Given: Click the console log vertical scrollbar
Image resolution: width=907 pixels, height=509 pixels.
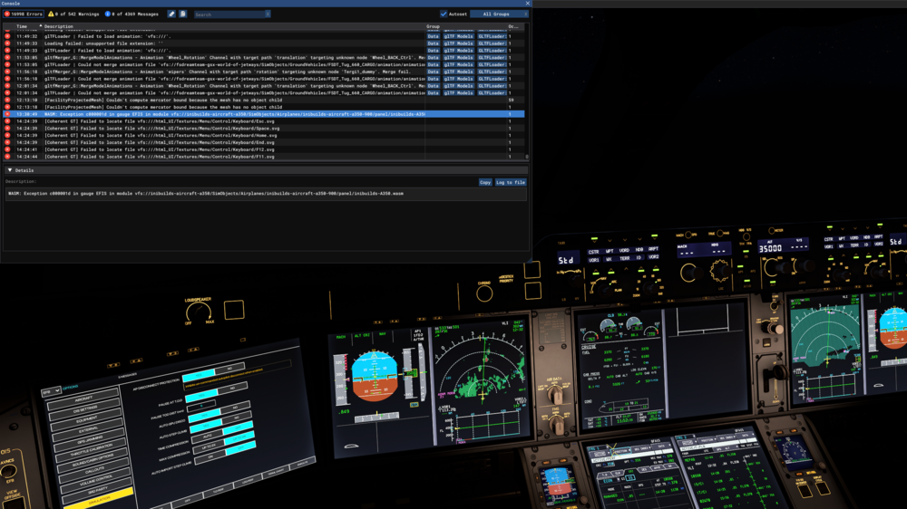Looking at the screenshot, I should (526, 91).
